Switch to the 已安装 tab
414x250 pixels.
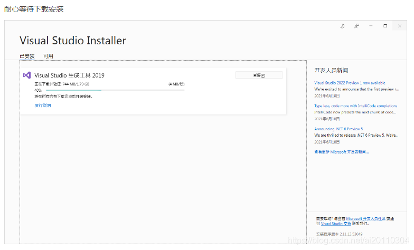[x=27, y=56]
